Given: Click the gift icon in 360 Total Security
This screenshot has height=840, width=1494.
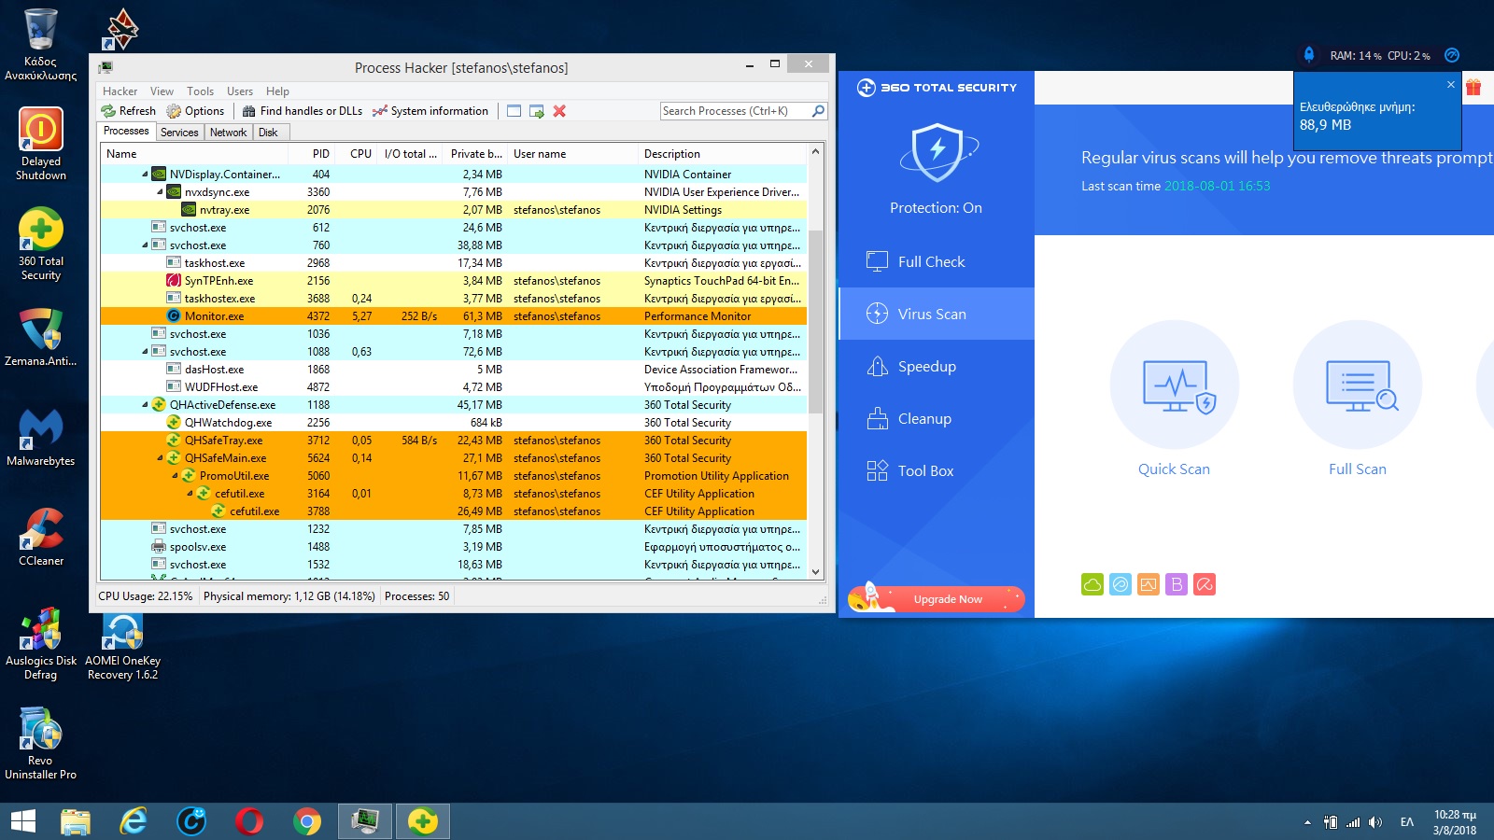Looking at the screenshot, I should tap(1473, 88).
